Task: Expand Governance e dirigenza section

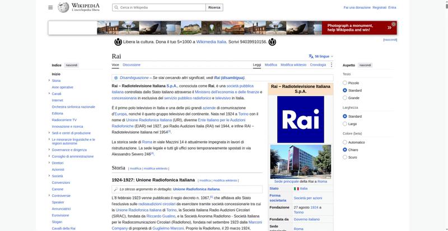Action: point(49,150)
